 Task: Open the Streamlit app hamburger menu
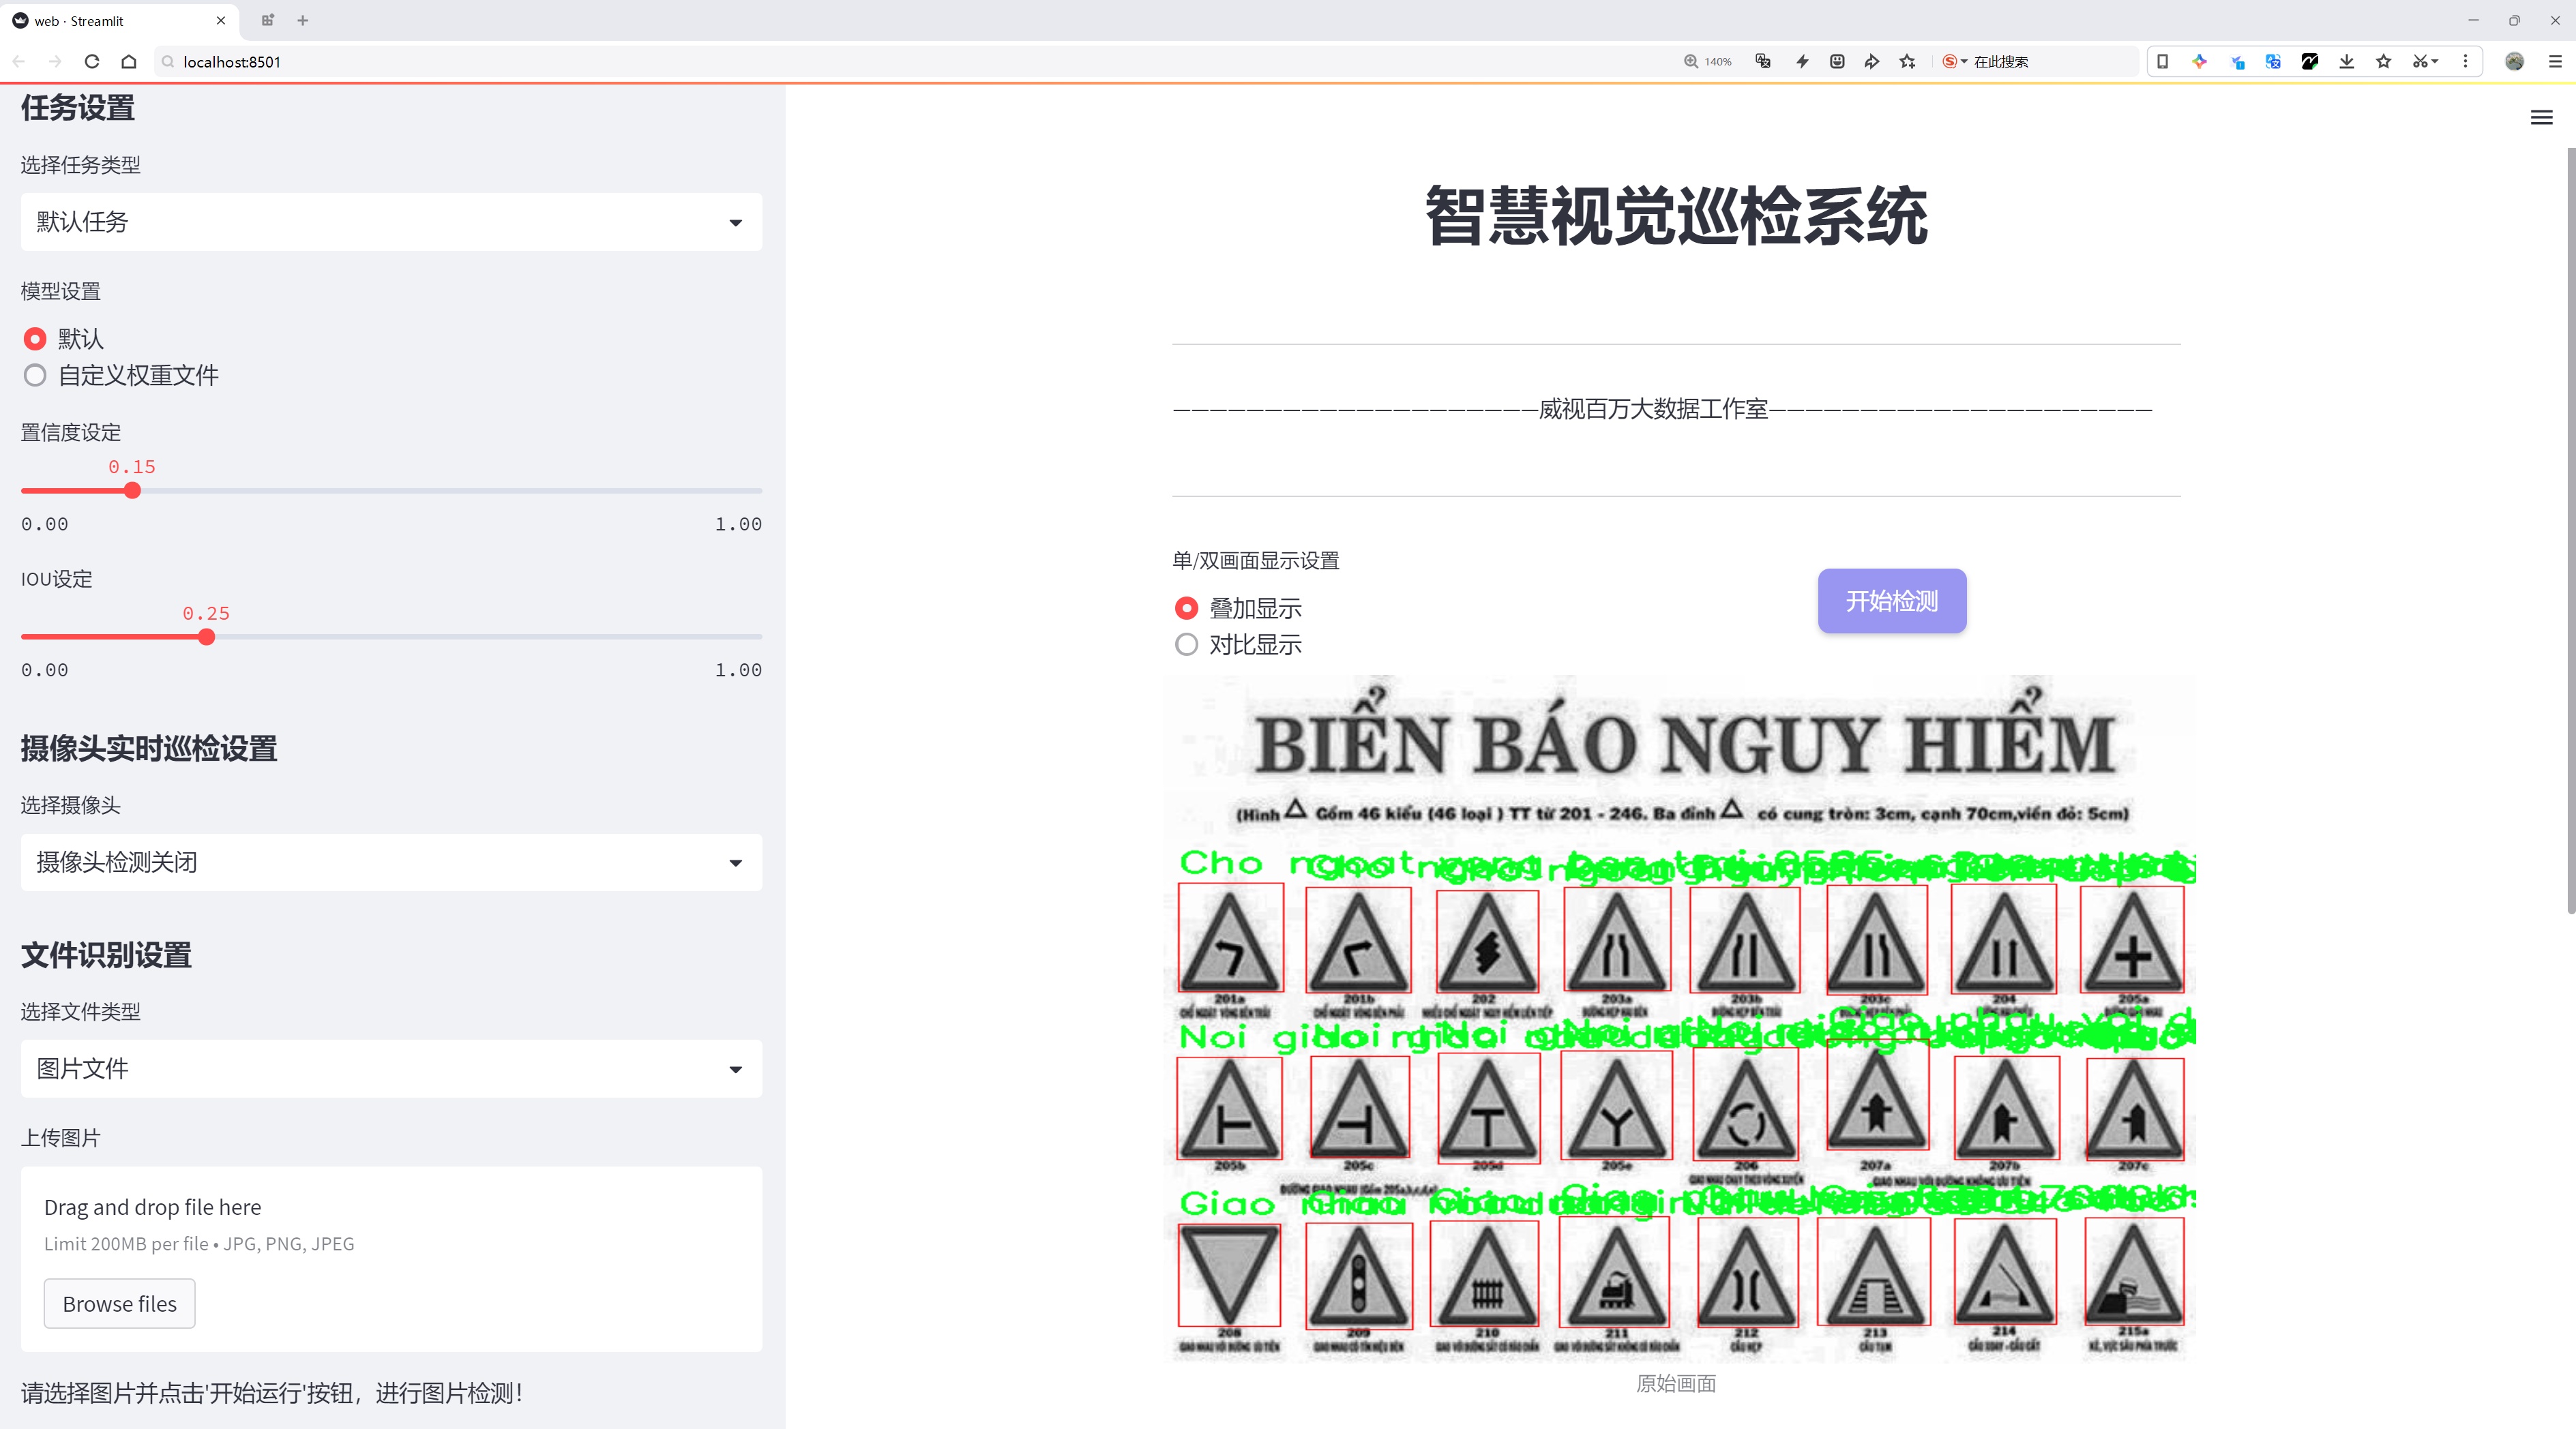point(2541,118)
